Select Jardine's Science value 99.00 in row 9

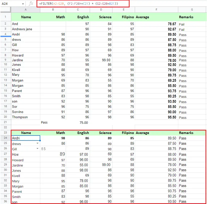(101, 60)
